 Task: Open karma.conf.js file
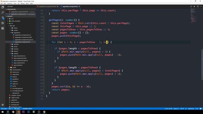tap(15, 102)
